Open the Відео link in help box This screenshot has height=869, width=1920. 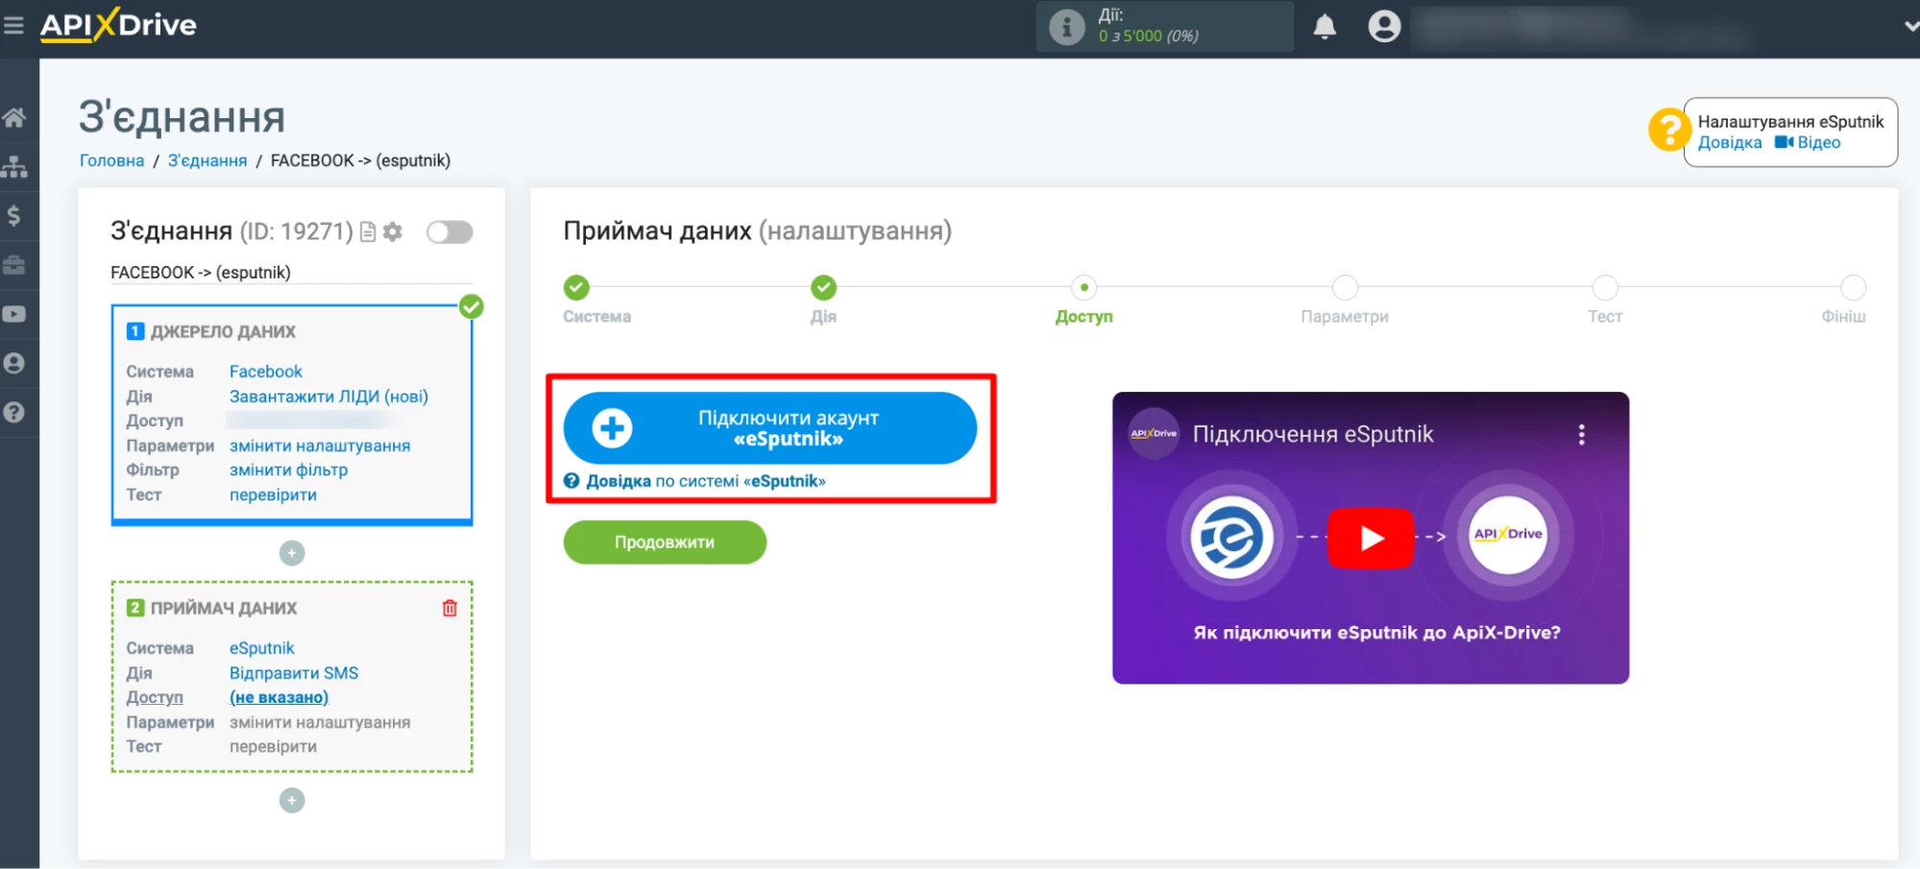tap(1807, 143)
